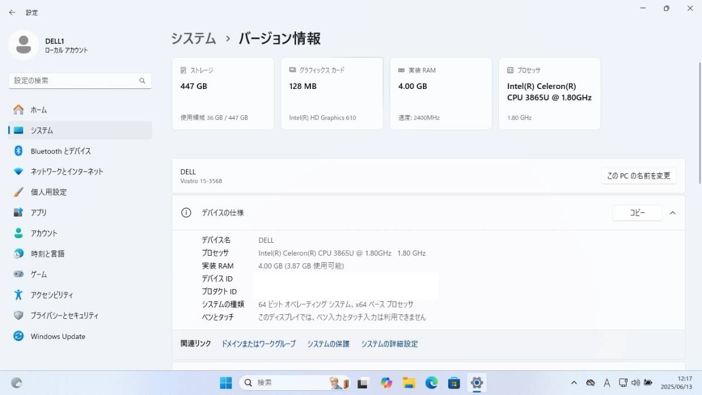Click the volume speaker tray icon

tap(635, 383)
